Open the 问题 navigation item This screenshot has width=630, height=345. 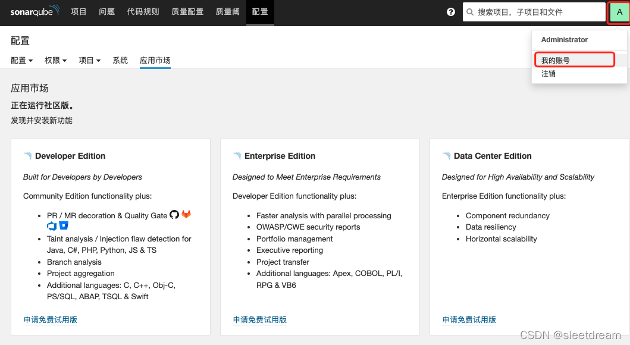coord(106,12)
